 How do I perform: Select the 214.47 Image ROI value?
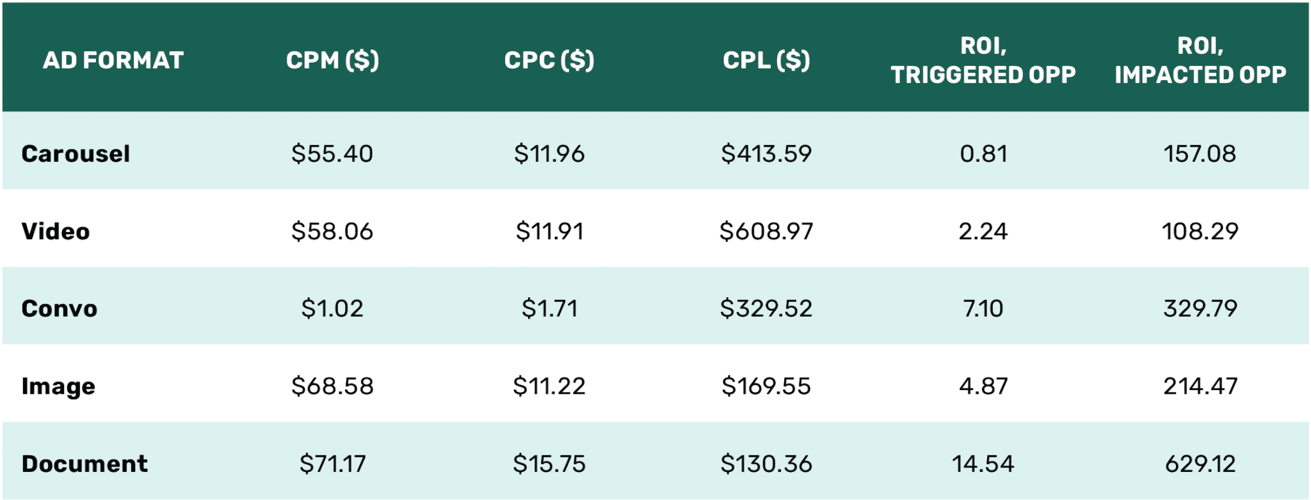point(1200,386)
